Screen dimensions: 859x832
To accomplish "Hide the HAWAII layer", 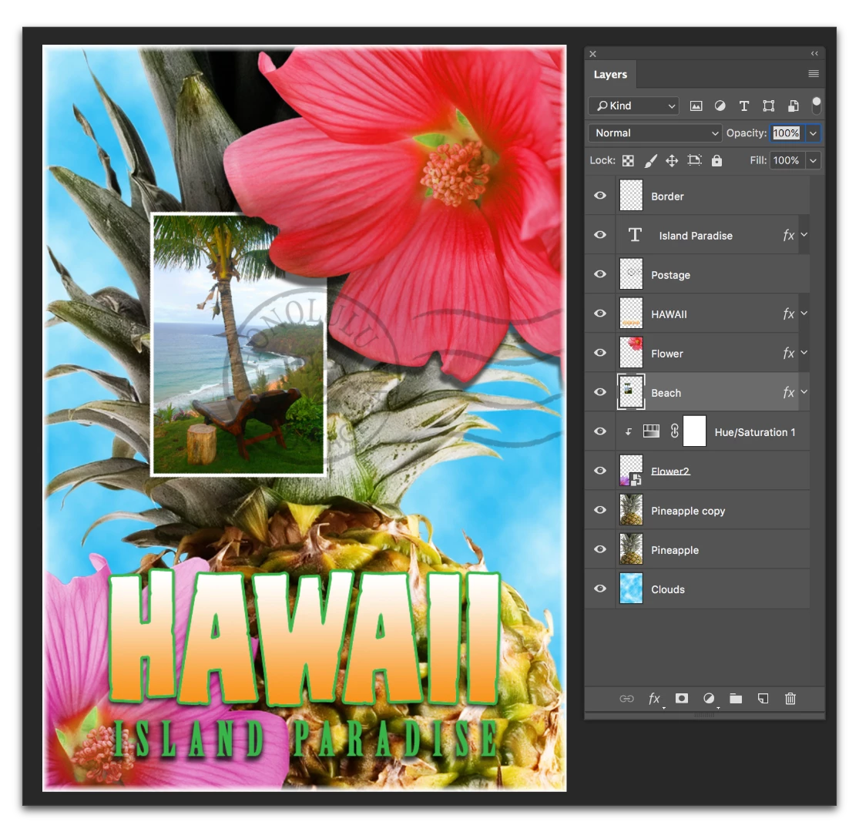I will point(600,314).
